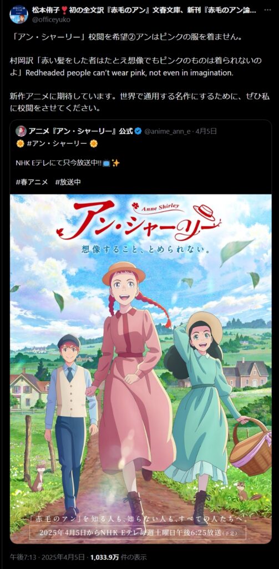The image size is (279, 569).
Task: Open the @anime_ann_e handle
Action: (167, 131)
